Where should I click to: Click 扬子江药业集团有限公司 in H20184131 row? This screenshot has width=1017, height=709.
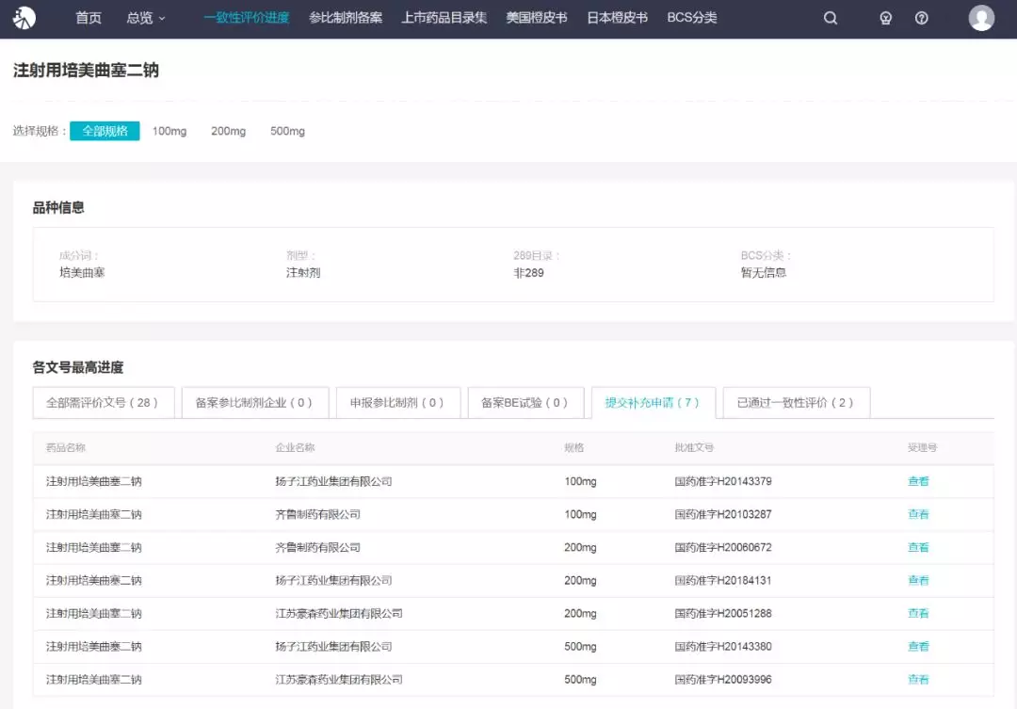[x=333, y=581]
